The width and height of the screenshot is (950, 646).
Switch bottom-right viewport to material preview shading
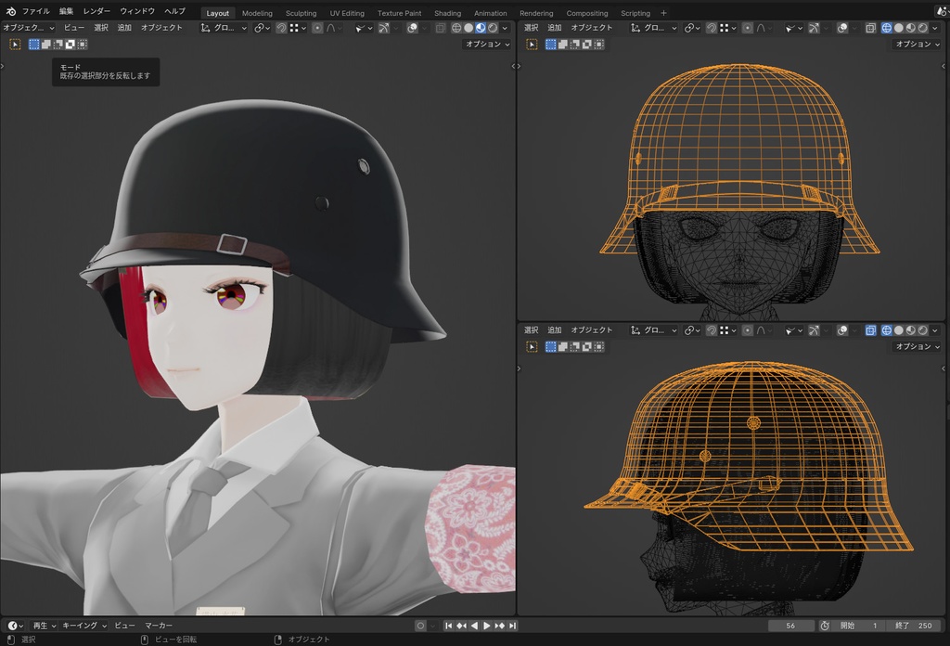911,330
